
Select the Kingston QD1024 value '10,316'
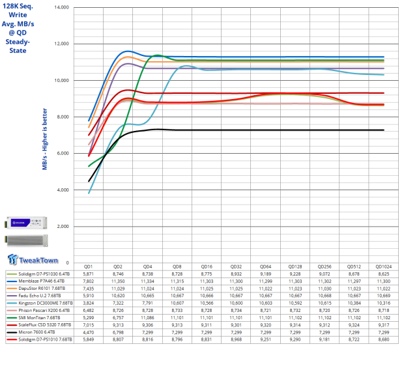tap(383, 303)
